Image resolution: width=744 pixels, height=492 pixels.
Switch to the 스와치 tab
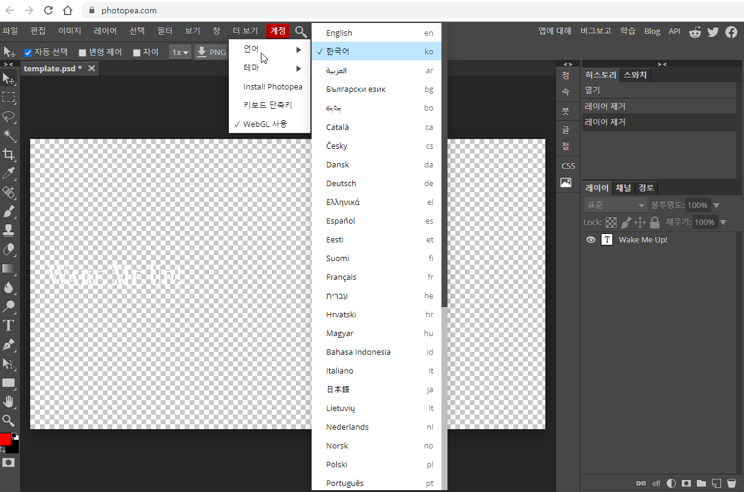(x=635, y=75)
